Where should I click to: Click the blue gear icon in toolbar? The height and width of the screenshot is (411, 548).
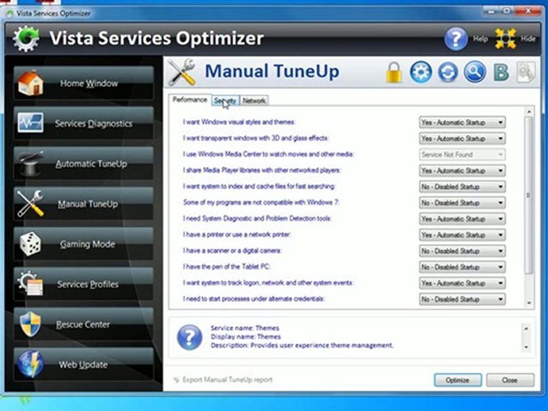pyautogui.click(x=421, y=72)
